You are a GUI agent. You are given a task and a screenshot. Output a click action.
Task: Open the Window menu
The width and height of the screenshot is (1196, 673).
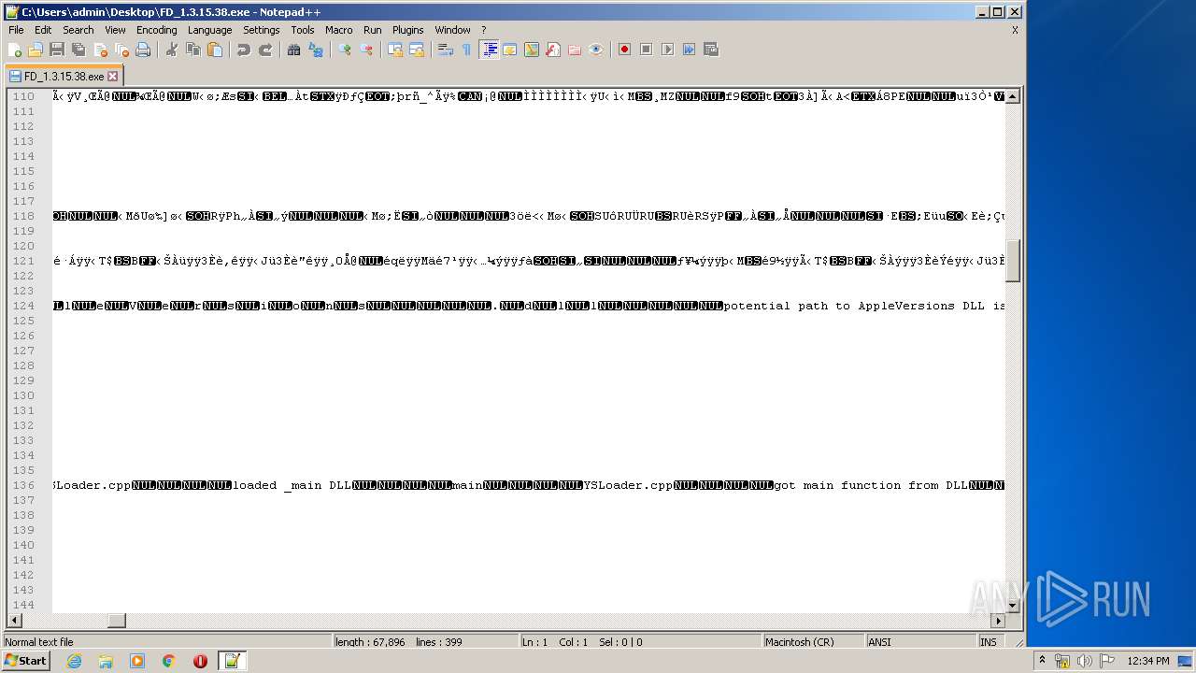click(x=453, y=30)
